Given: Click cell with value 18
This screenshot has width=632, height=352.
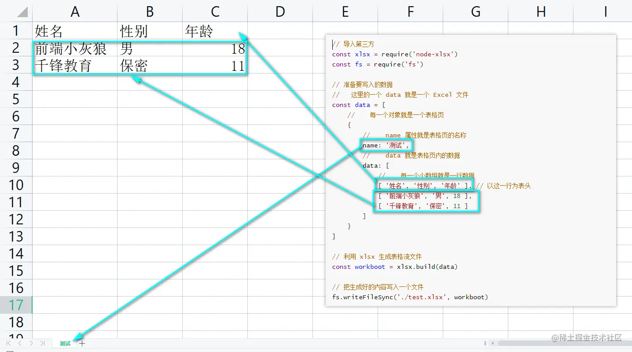Looking at the screenshot, I should (215, 48).
